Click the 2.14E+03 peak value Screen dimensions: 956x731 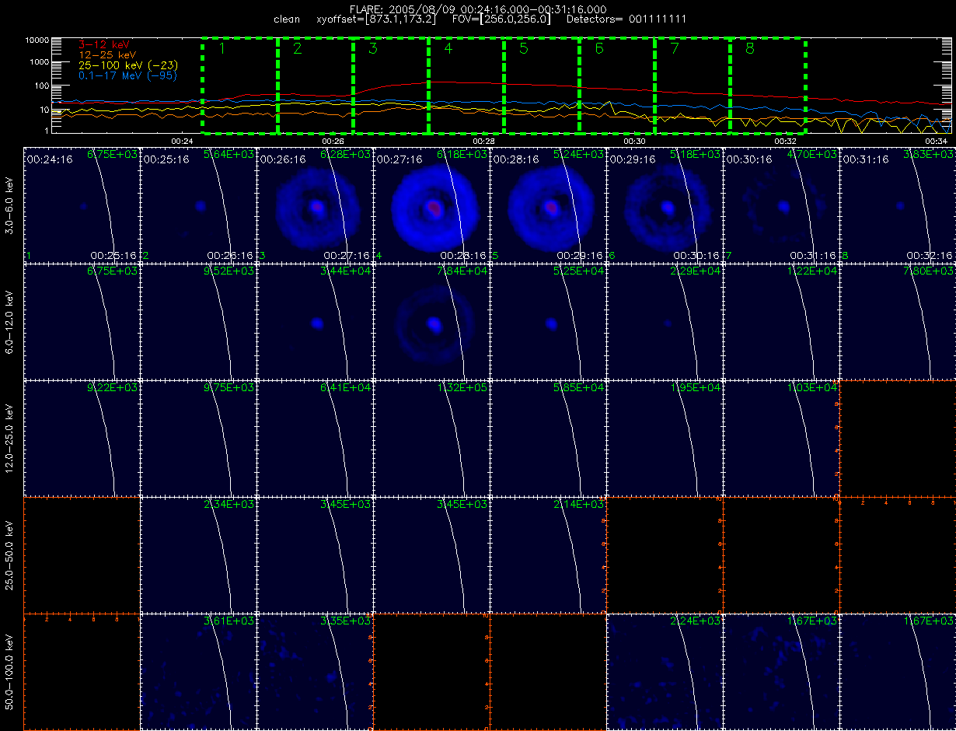click(578, 505)
